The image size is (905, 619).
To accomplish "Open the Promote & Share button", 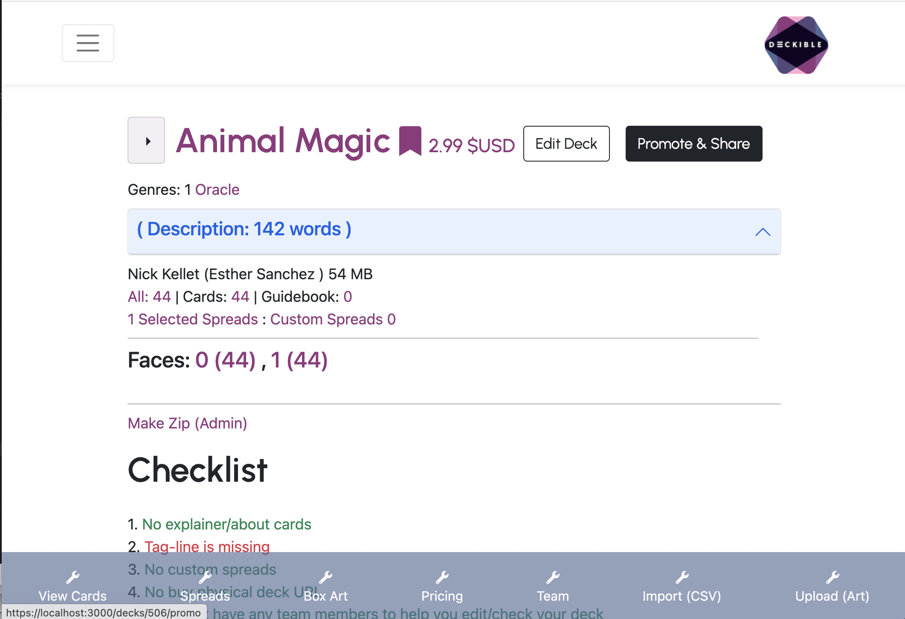I will point(693,144).
